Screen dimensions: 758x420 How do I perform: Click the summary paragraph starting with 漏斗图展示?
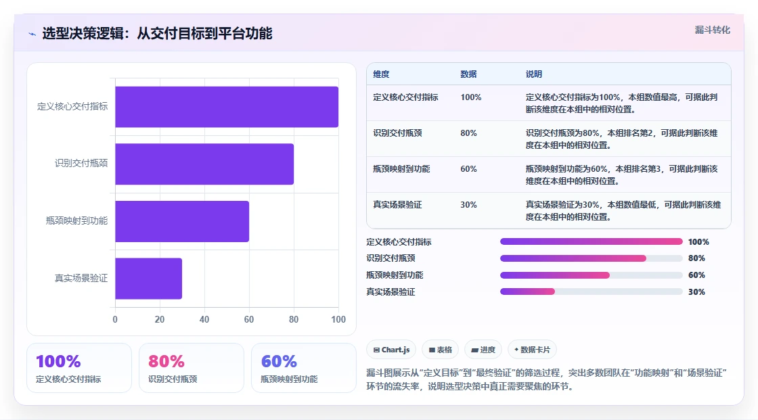pos(546,379)
